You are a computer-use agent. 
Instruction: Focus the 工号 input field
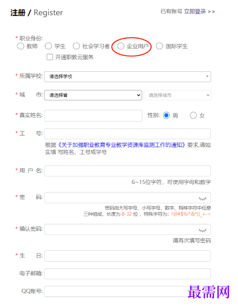tap(128, 134)
